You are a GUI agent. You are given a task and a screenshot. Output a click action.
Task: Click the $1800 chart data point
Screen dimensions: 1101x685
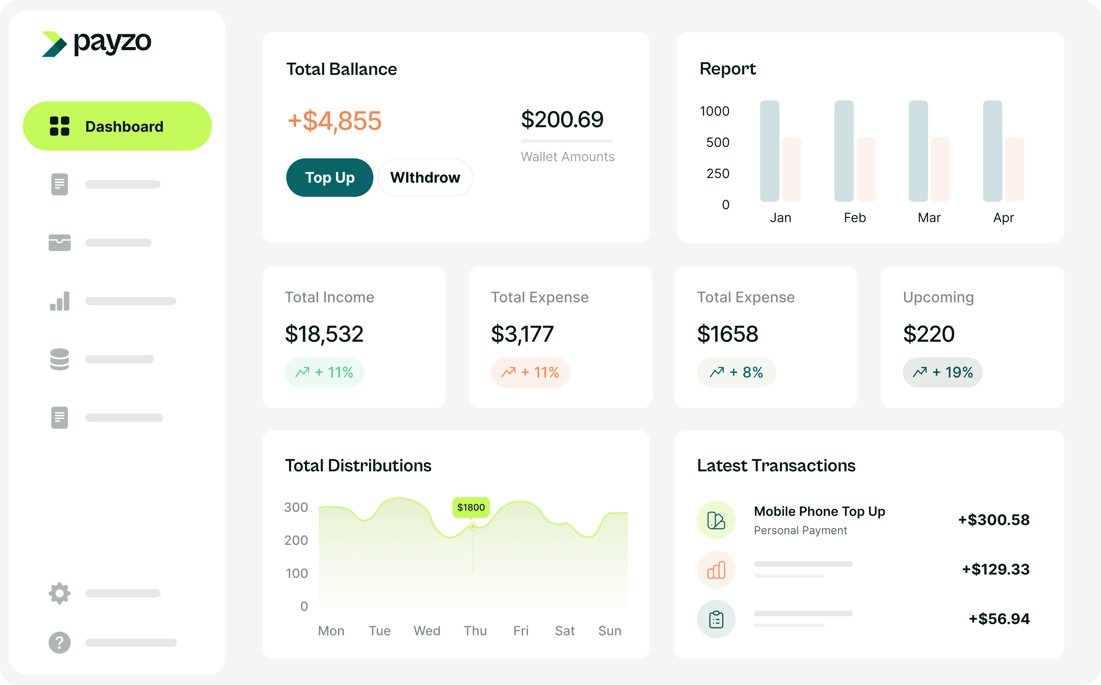473,526
